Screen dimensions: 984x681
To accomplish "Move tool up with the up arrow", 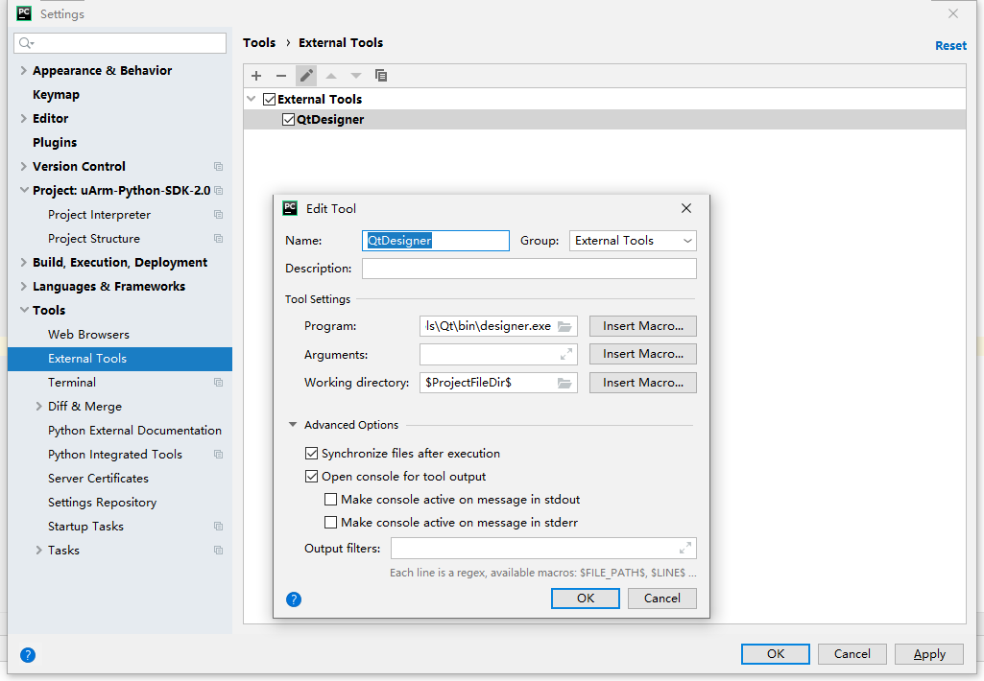I will (x=331, y=76).
